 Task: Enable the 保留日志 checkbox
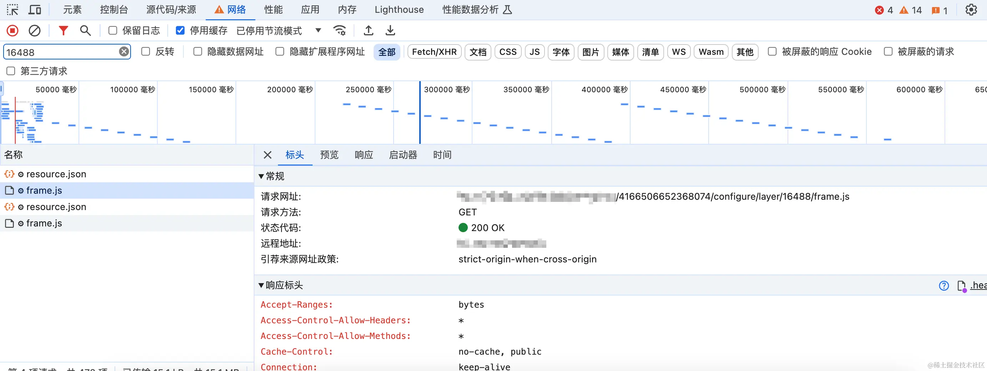113,31
